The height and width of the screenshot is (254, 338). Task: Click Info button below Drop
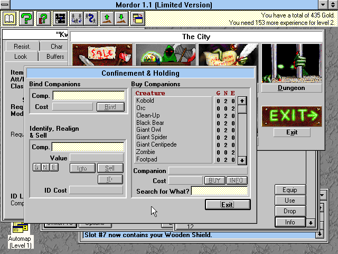(x=290, y=222)
